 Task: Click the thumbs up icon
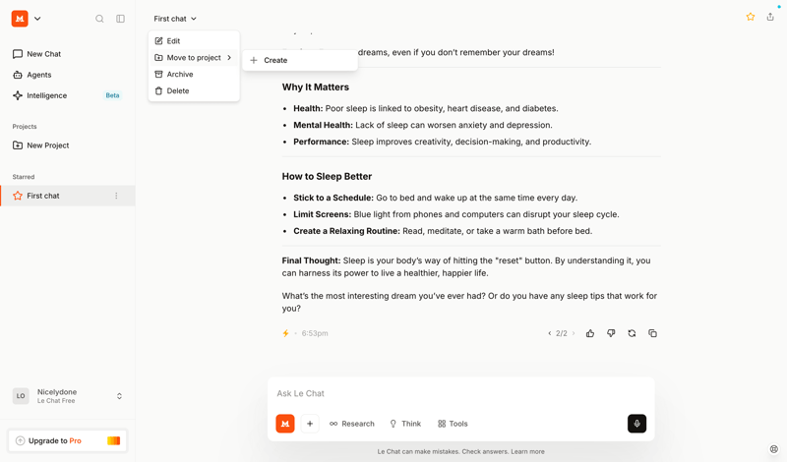tap(590, 333)
